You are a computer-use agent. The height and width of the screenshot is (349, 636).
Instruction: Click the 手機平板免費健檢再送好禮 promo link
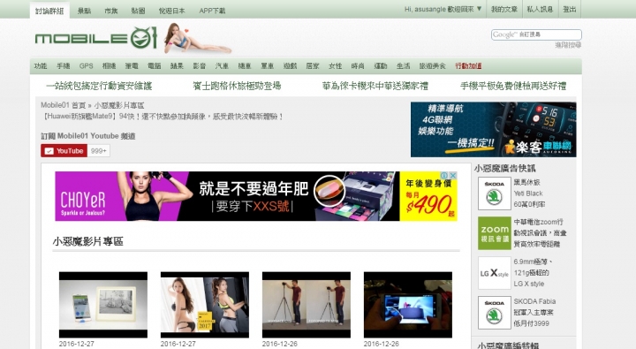click(x=513, y=86)
